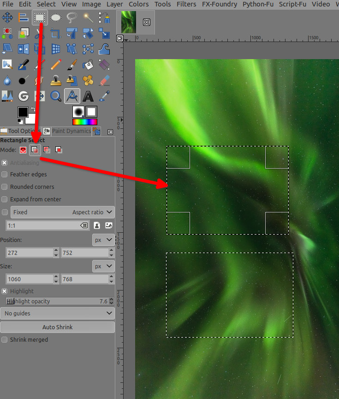
Task: Set selection mode to Replace
Action: (x=23, y=150)
